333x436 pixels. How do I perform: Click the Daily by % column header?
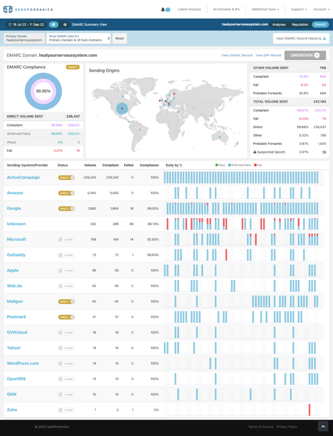click(174, 165)
